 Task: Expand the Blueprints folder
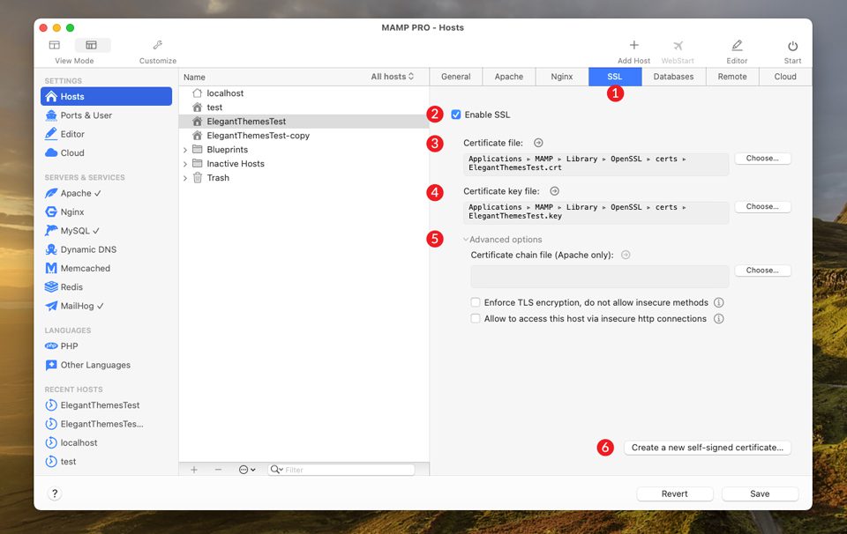[x=184, y=150]
